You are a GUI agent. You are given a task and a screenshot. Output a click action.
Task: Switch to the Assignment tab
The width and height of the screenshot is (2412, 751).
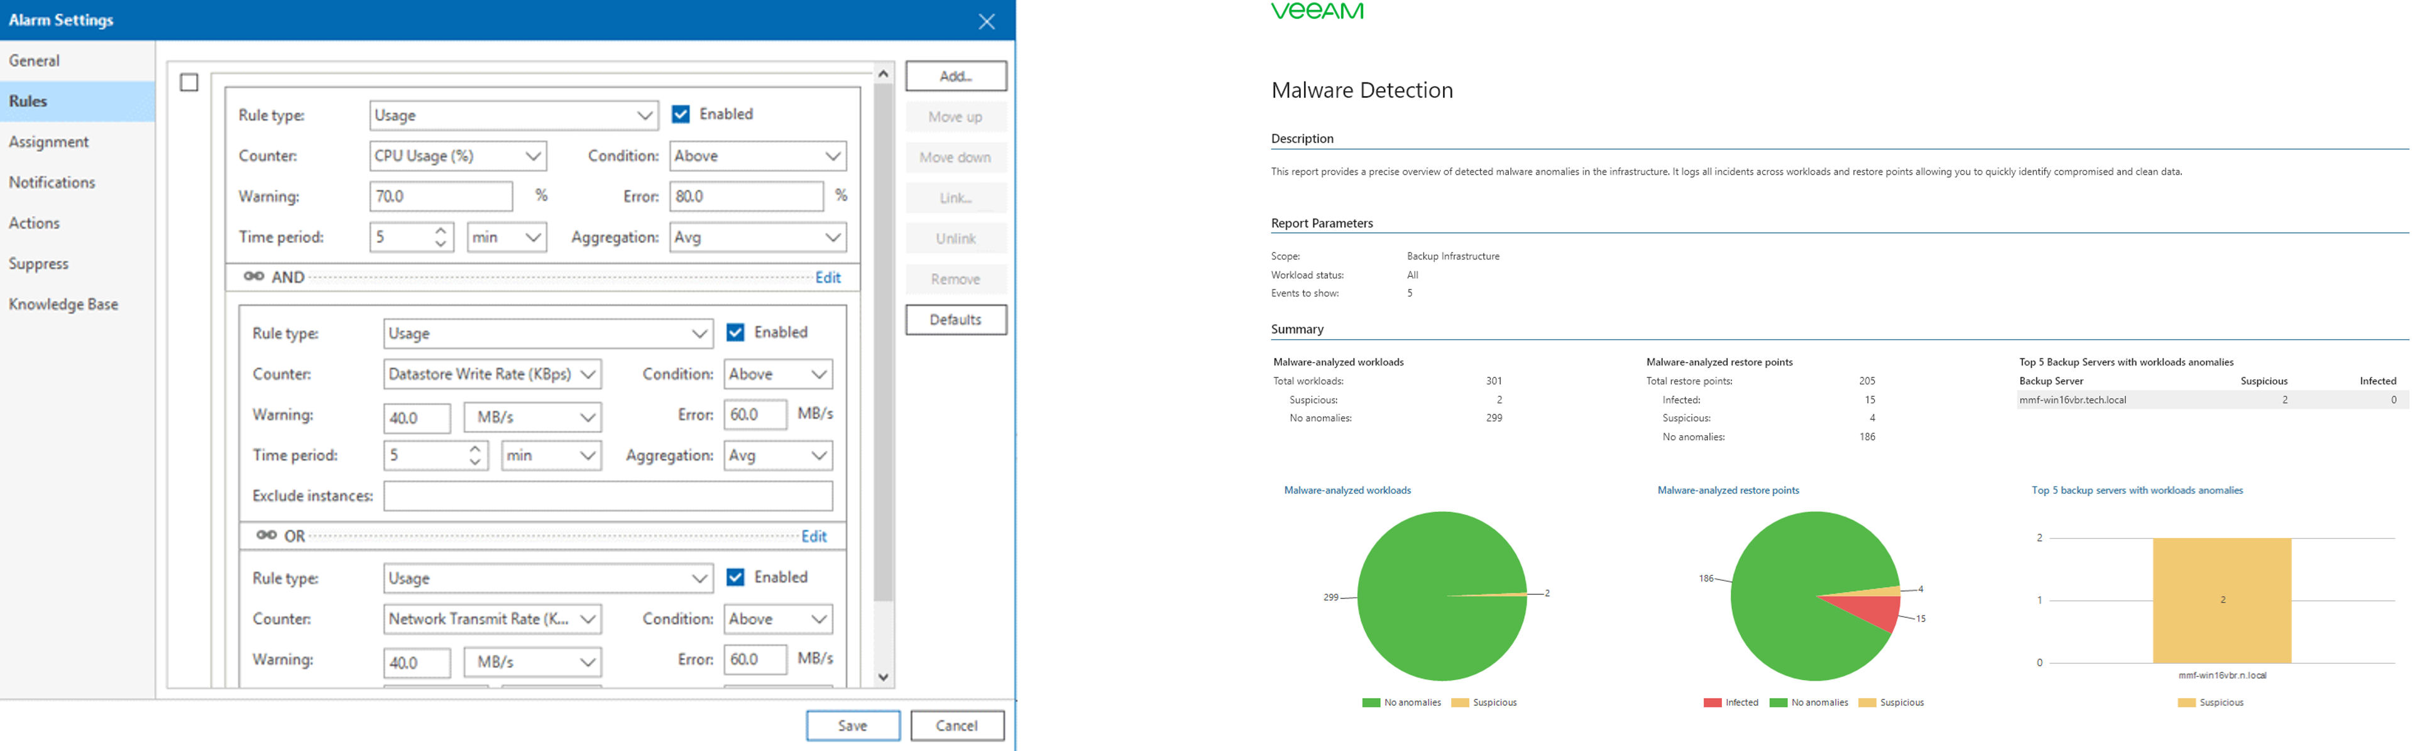[48, 142]
